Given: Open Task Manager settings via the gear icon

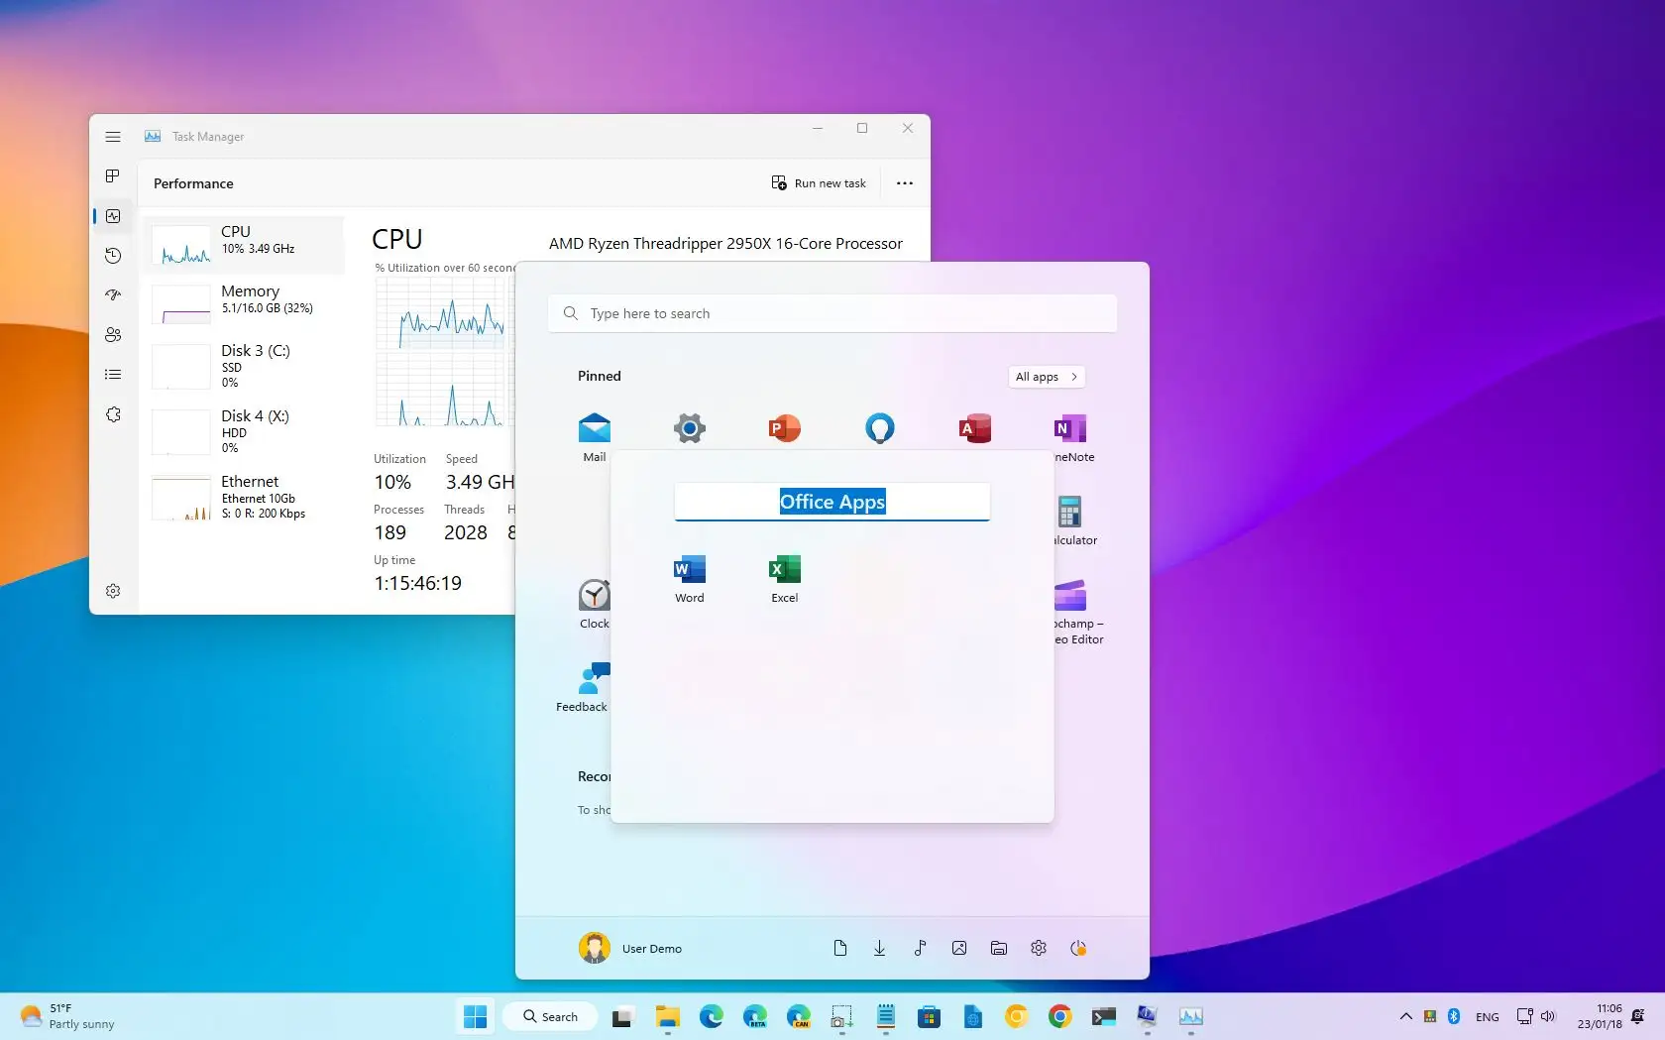Looking at the screenshot, I should (x=113, y=591).
